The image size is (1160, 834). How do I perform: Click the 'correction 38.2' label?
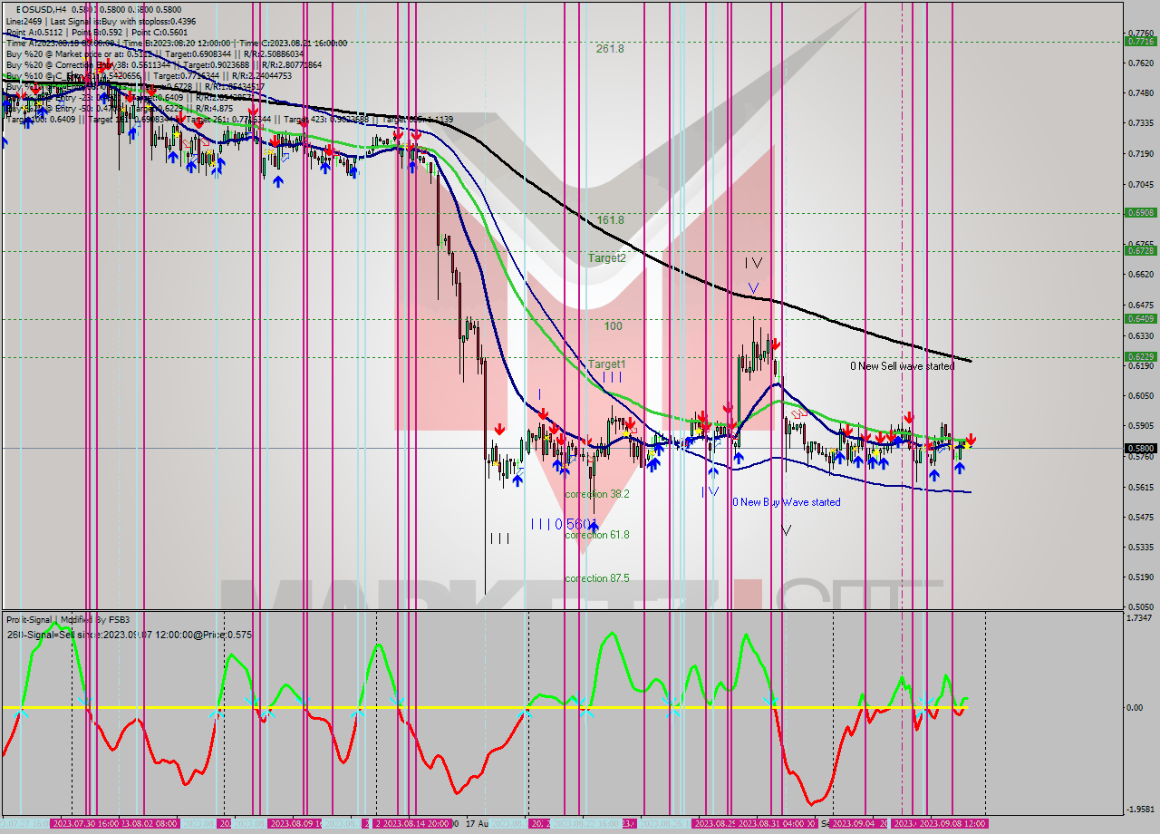(597, 494)
